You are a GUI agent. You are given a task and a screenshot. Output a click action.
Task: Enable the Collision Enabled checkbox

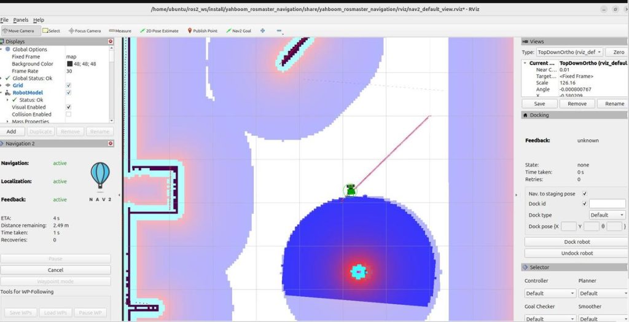[69, 114]
